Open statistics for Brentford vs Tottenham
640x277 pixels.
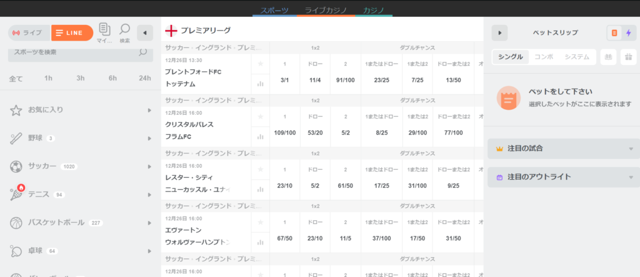(x=261, y=84)
